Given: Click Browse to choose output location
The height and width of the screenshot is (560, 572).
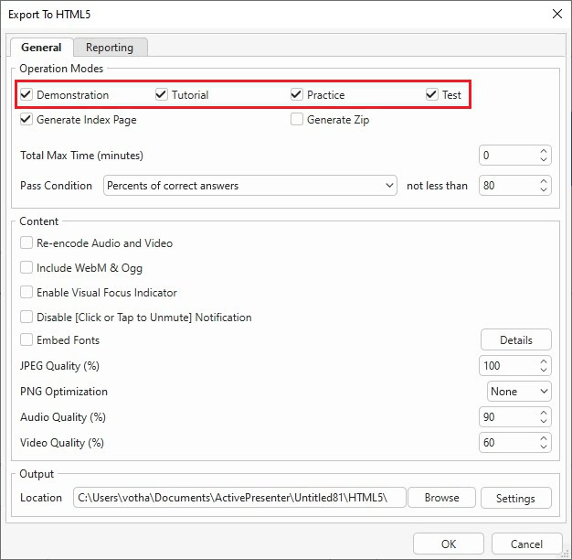Looking at the screenshot, I should coord(441,498).
